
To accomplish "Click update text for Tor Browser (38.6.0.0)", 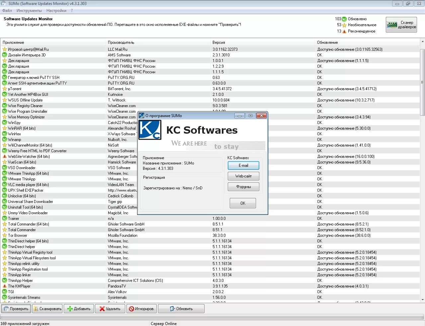I will pyautogui.click(x=344, y=235).
